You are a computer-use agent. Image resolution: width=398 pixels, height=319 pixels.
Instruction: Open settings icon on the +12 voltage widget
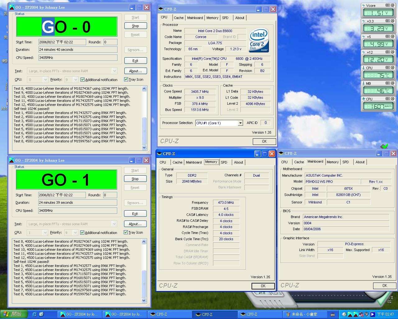coord(388,52)
